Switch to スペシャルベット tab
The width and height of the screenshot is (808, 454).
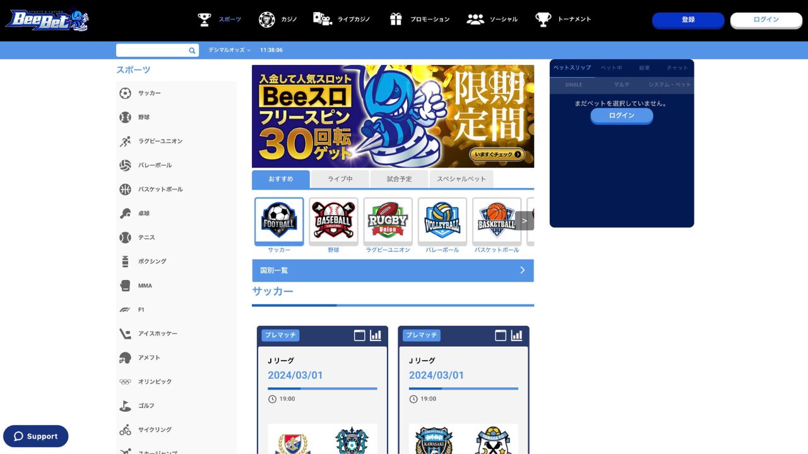461,179
